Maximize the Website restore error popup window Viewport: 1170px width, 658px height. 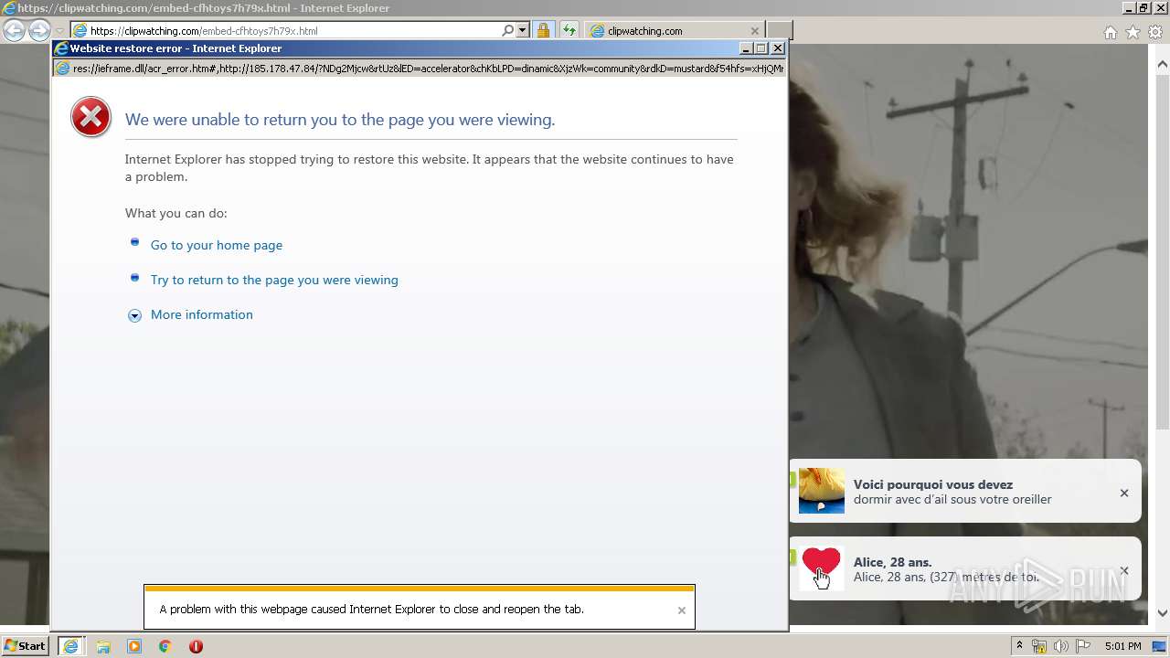(x=761, y=48)
